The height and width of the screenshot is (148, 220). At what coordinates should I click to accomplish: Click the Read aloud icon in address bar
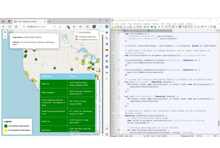pos(54,26)
